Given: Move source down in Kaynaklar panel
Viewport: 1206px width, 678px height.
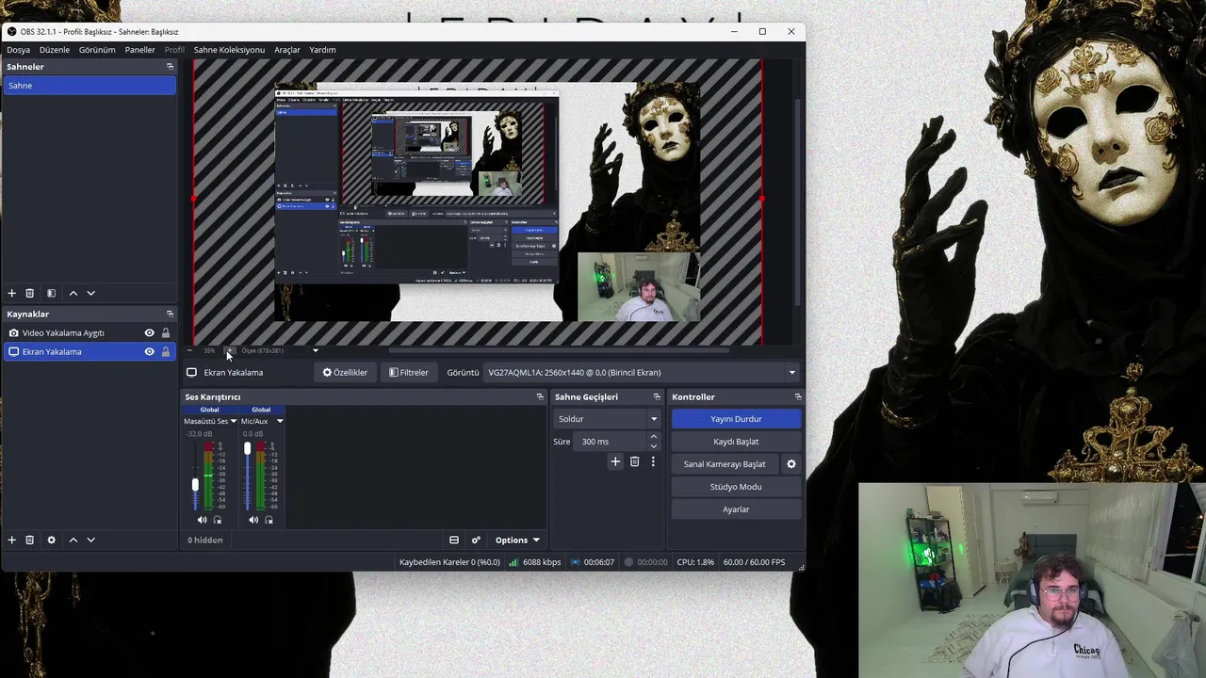Looking at the screenshot, I should coord(90,541).
